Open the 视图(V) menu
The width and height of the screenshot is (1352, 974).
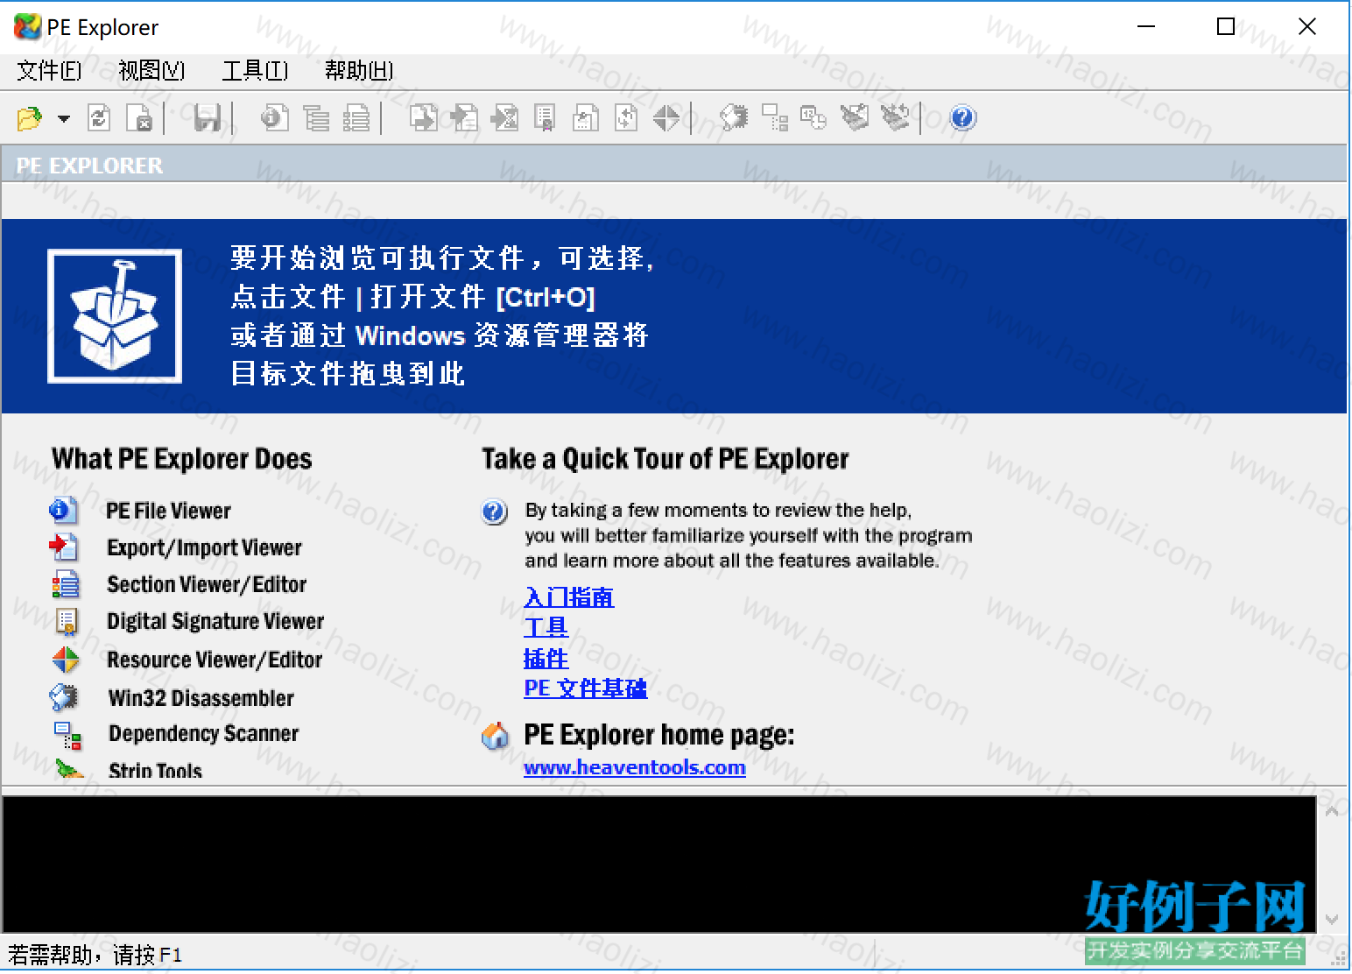pos(151,70)
